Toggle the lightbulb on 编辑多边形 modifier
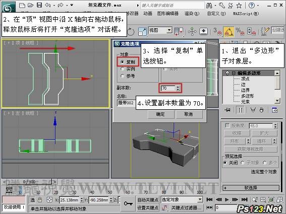The height and width of the screenshot is (214, 286). pyautogui.click(x=227, y=73)
